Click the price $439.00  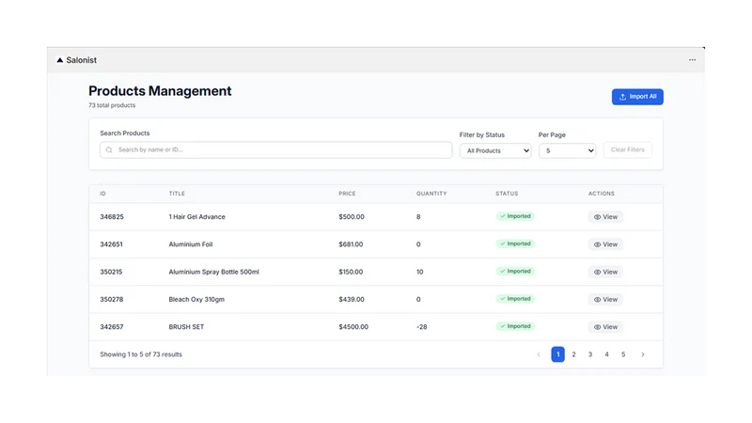352,299
